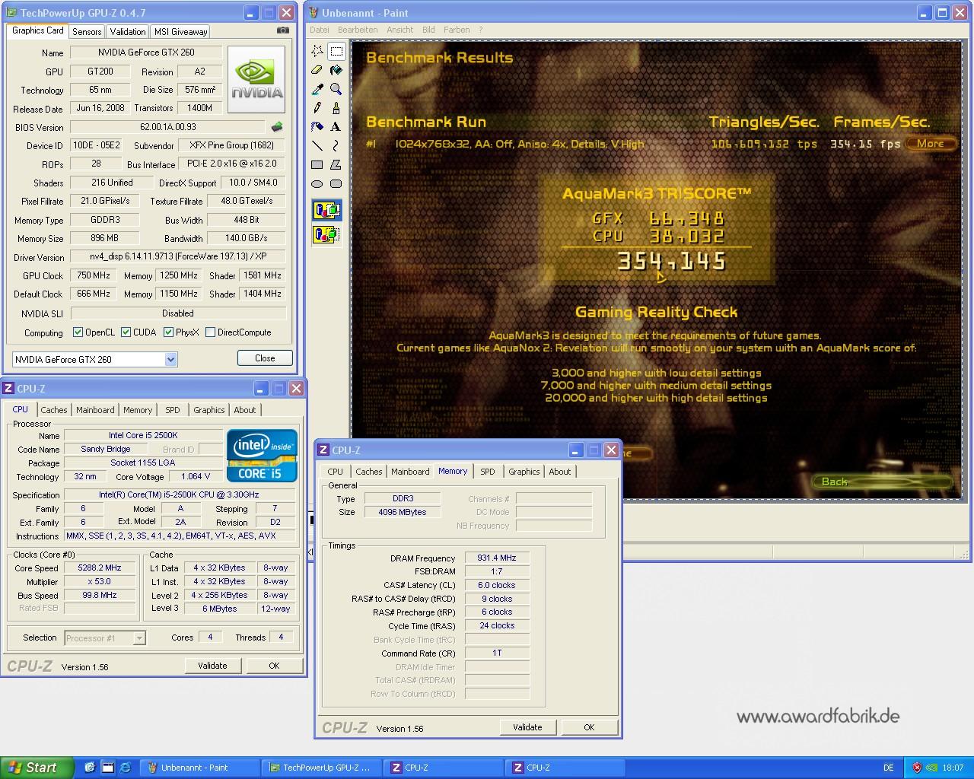Open the About tab in Memory CPU-Z window

click(560, 472)
